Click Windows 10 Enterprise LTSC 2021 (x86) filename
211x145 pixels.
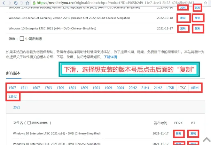coord(57,133)
